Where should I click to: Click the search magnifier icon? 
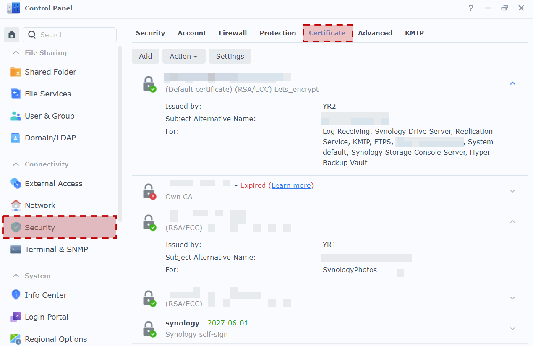point(32,35)
